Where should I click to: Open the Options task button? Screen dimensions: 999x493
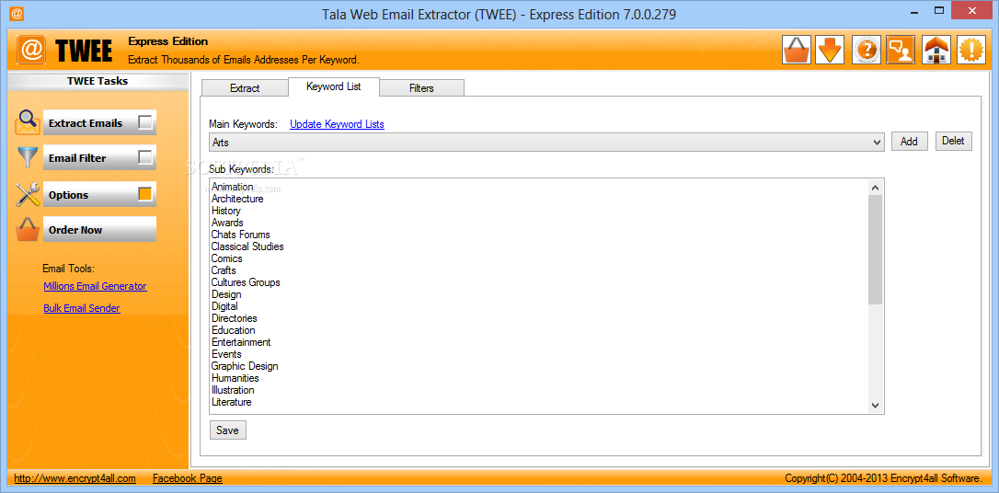[99, 194]
